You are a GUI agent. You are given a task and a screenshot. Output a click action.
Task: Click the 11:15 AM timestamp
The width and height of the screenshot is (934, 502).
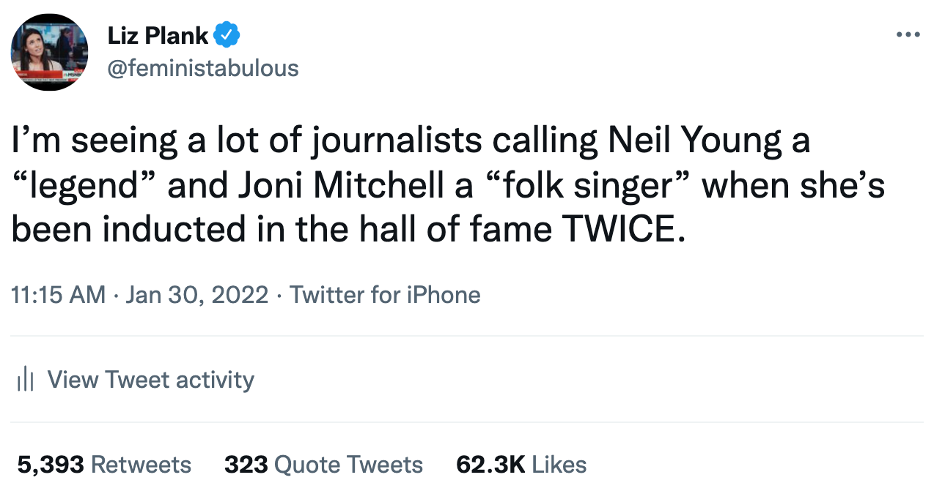(x=59, y=295)
